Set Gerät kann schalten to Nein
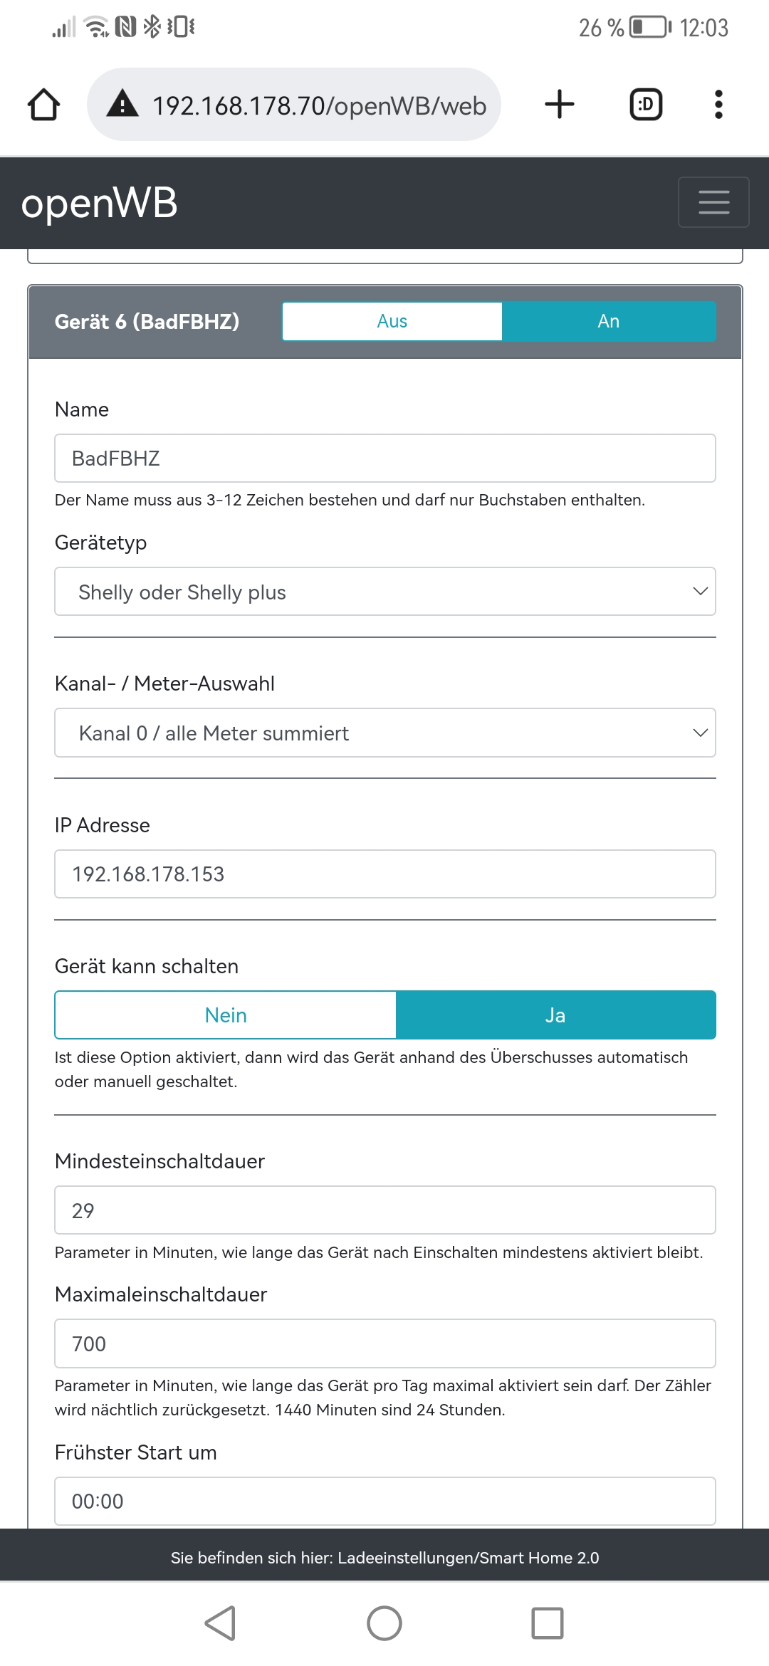The height and width of the screenshot is (1666, 769). click(226, 1015)
